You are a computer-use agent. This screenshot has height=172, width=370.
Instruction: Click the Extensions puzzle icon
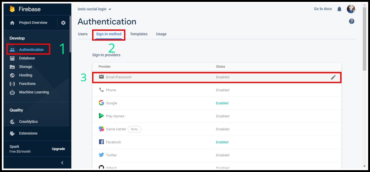coord(12,133)
